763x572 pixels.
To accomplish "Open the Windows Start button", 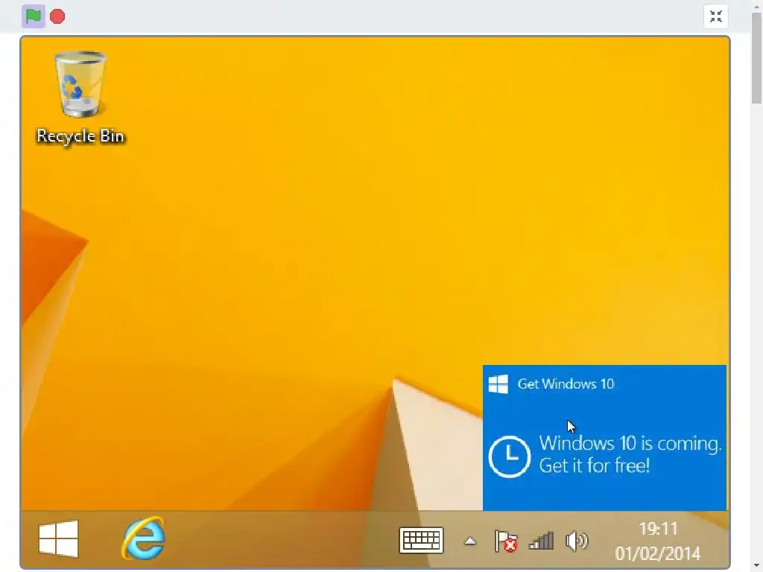I will pos(58,539).
